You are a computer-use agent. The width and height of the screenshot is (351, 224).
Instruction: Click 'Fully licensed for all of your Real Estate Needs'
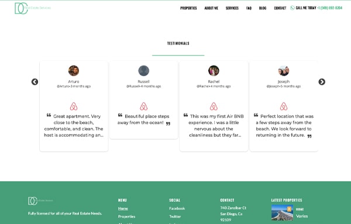[65, 213]
